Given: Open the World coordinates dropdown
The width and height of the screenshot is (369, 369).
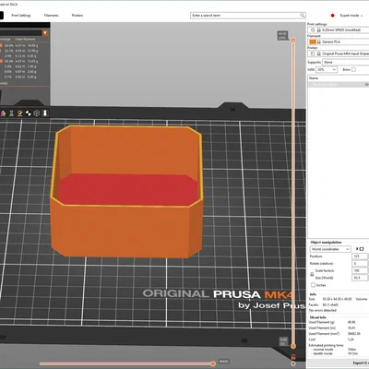Looking at the screenshot, I should pos(330,249).
